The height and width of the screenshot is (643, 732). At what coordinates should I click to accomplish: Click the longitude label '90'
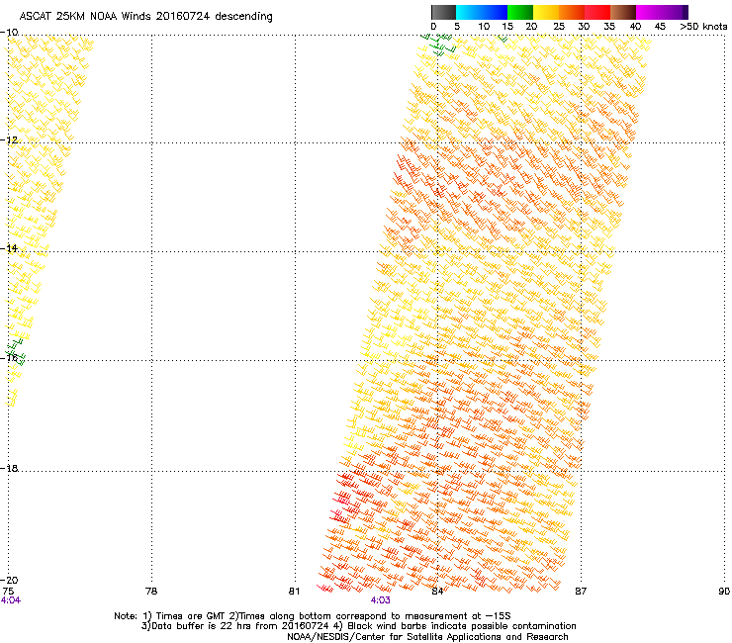tap(724, 592)
